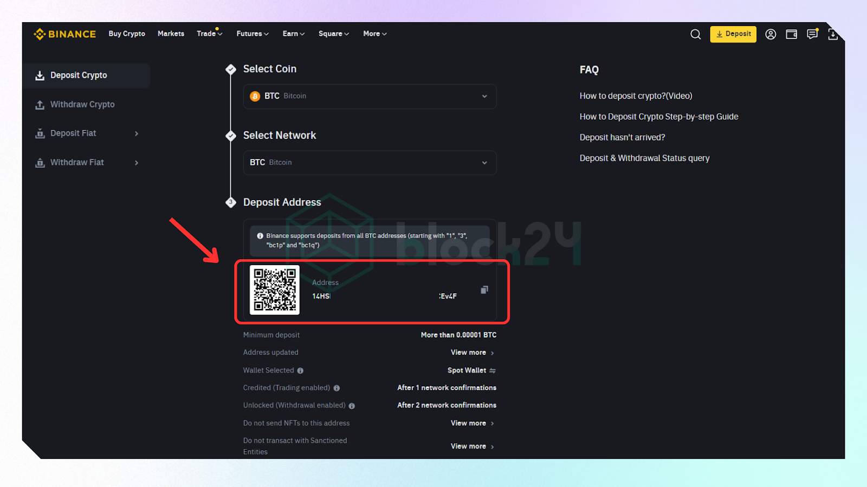
Task: Open the Select Network BTC dropdown
Action: pyautogui.click(x=370, y=162)
